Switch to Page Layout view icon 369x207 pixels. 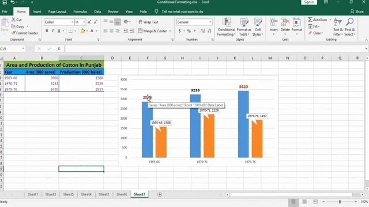click(x=304, y=202)
